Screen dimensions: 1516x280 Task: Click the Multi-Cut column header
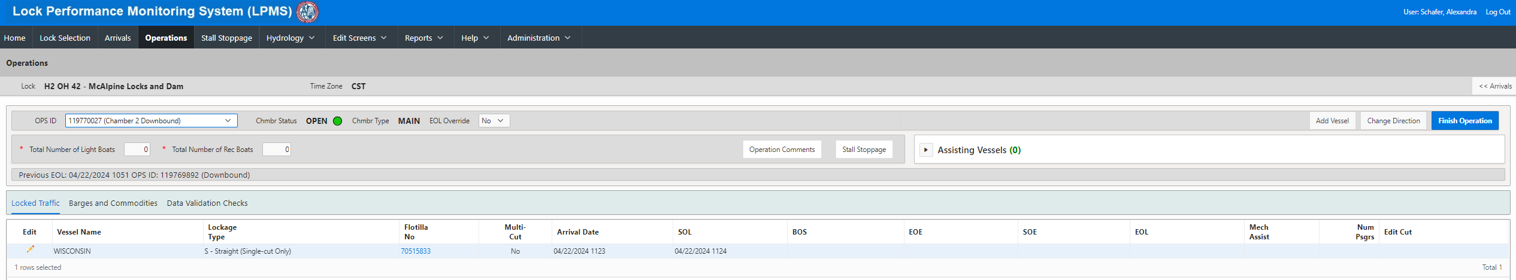515,232
